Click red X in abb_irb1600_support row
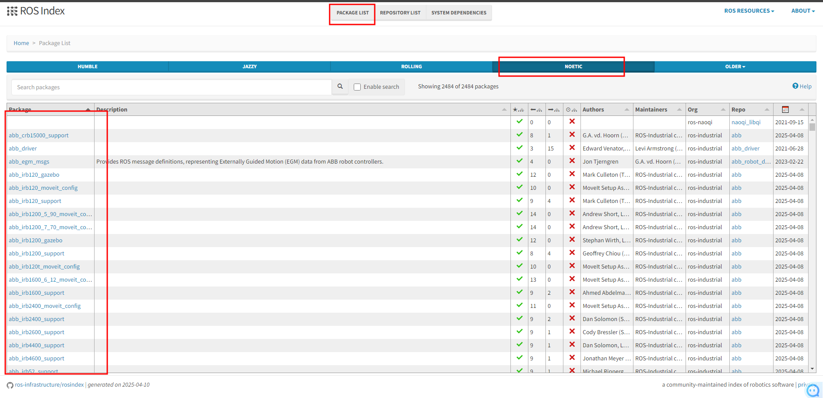This screenshot has width=823, height=398. (572, 292)
